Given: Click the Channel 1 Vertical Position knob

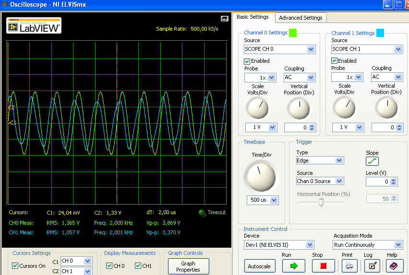Looking at the screenshot, I should click(x=387, y=108).
